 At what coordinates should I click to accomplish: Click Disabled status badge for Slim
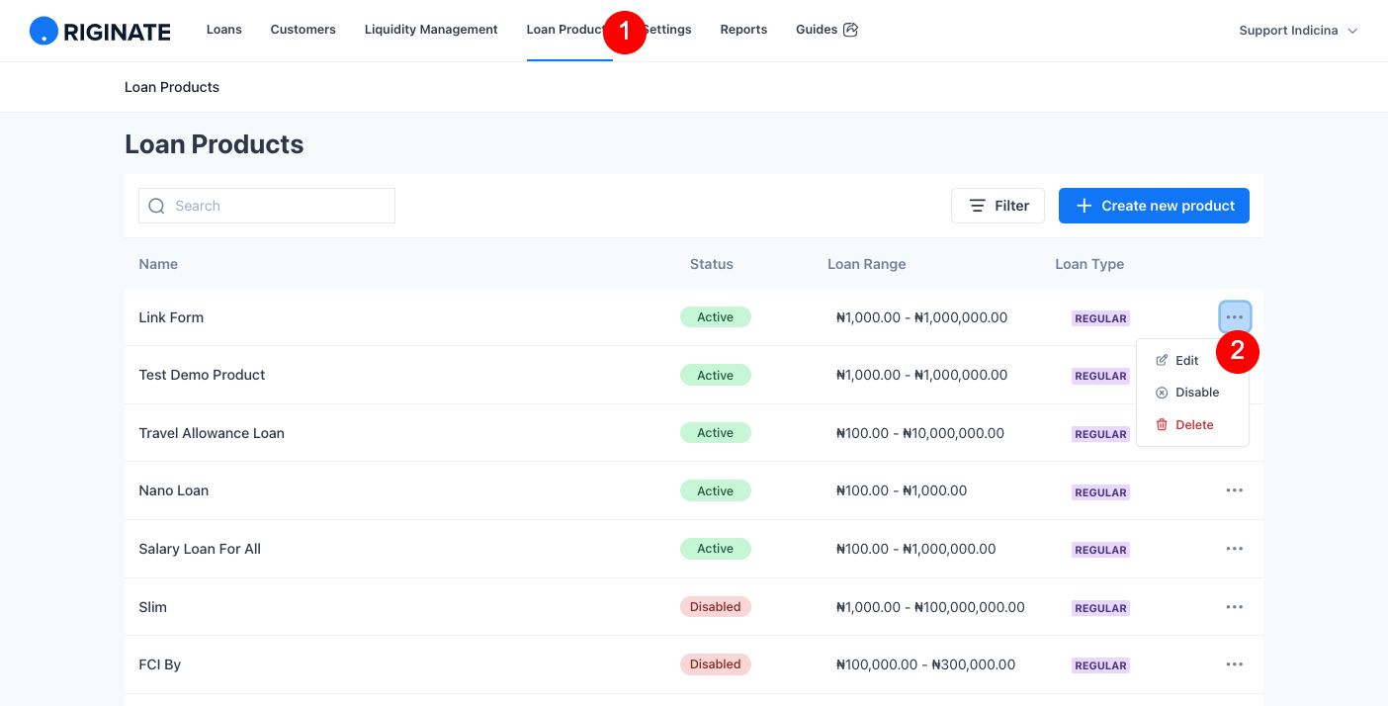point(716,607)
